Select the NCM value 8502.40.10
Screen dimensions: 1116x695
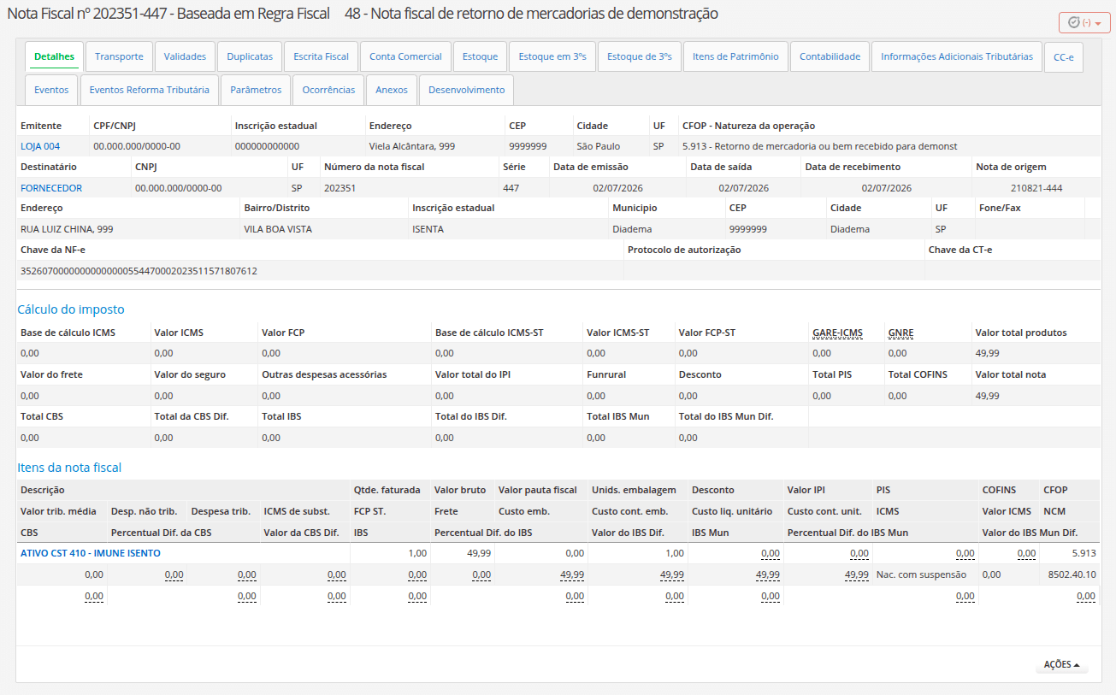tap(1072, 574)
